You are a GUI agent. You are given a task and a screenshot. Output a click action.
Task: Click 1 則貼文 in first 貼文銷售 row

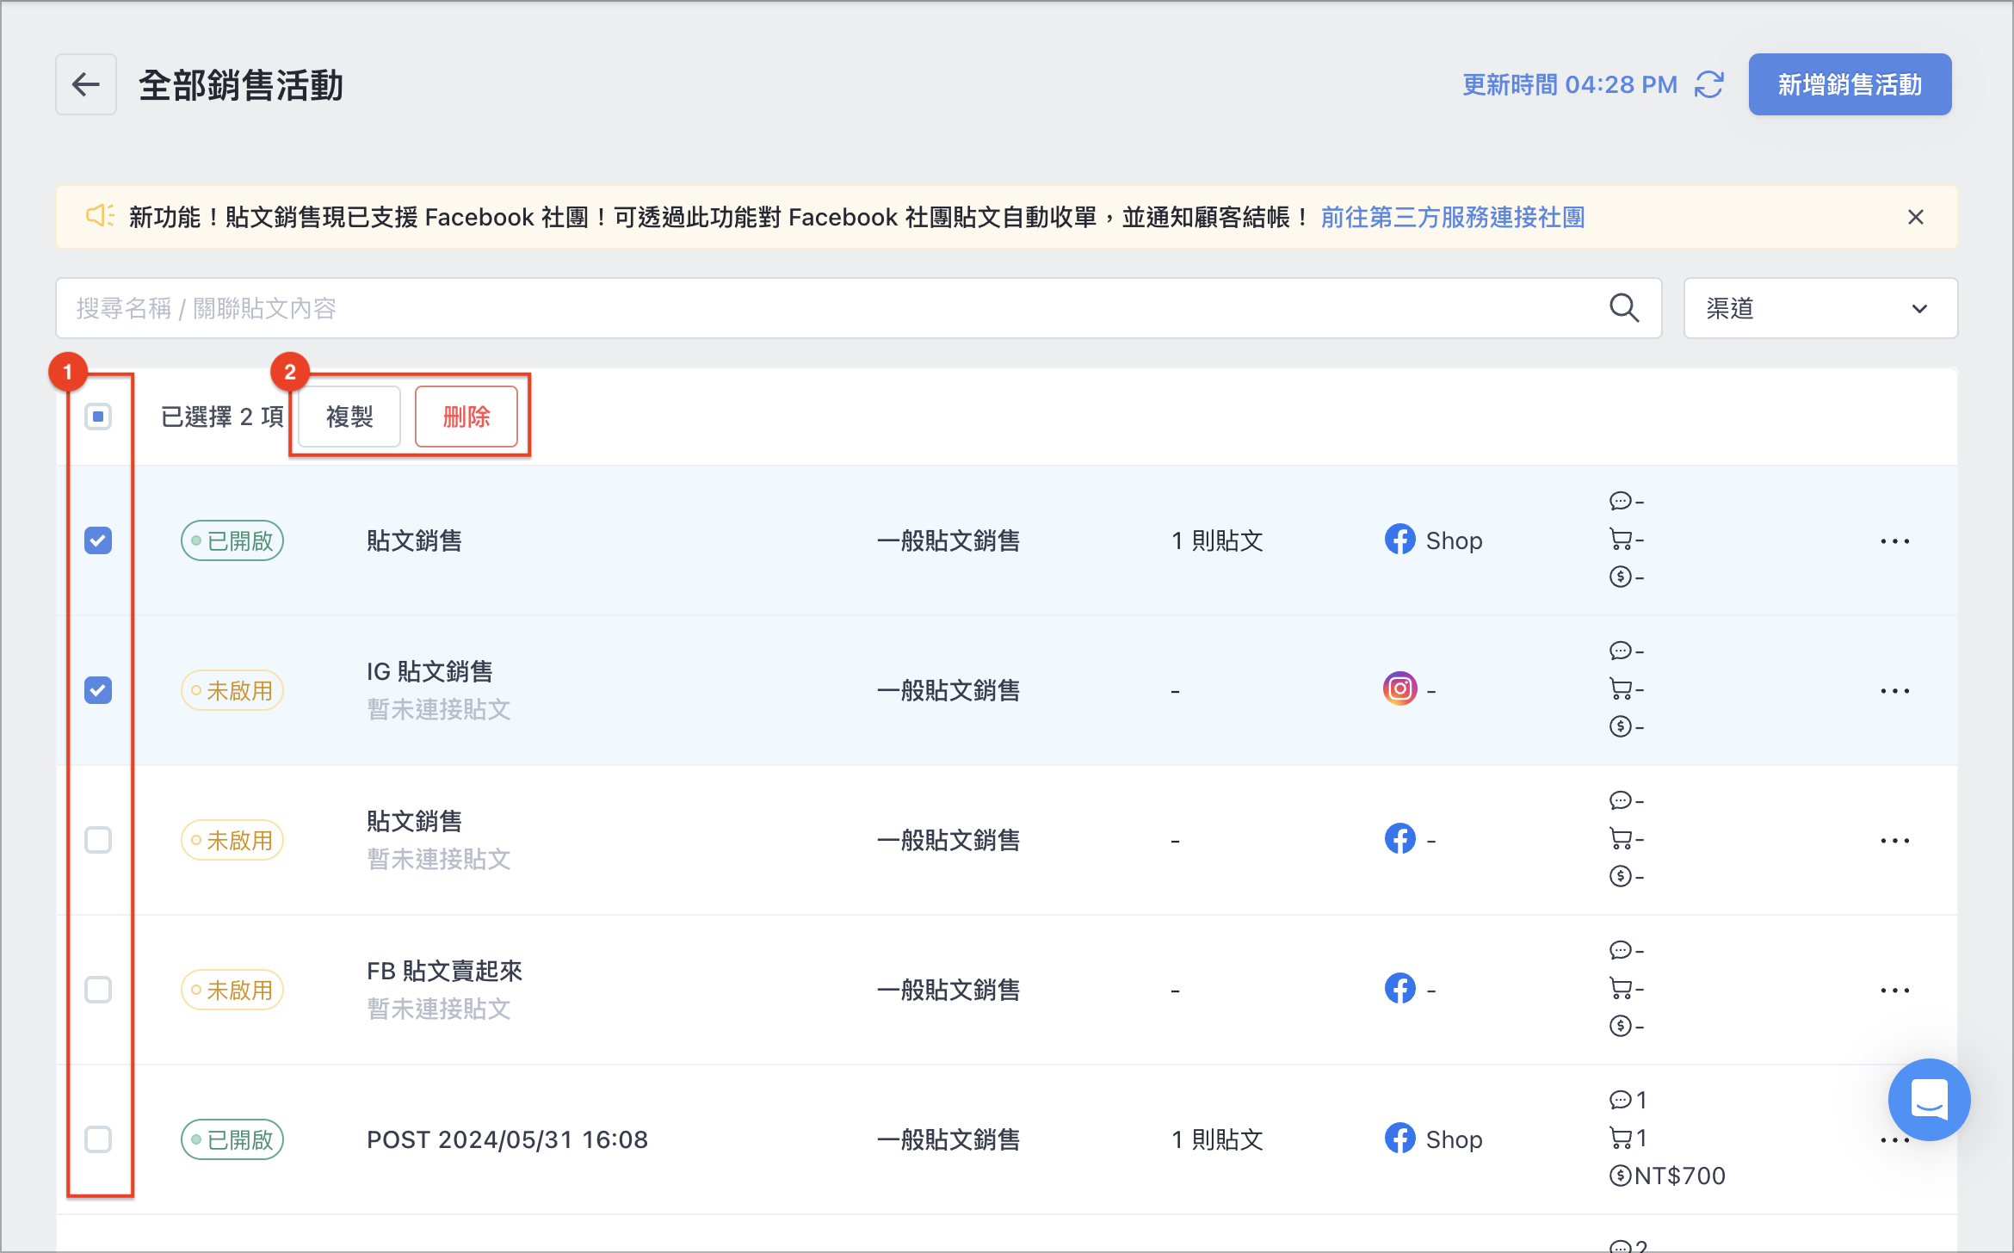[x=1217, y=540]
